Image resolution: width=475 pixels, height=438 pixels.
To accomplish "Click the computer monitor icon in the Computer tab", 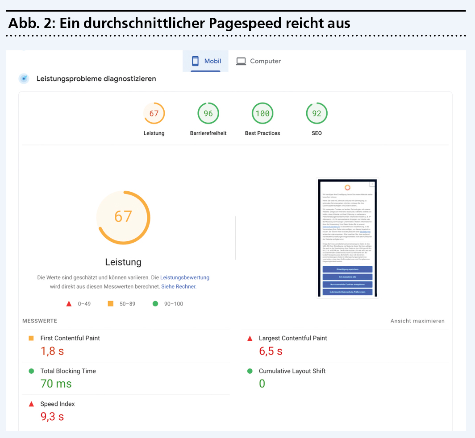I will tap(241, 61).
